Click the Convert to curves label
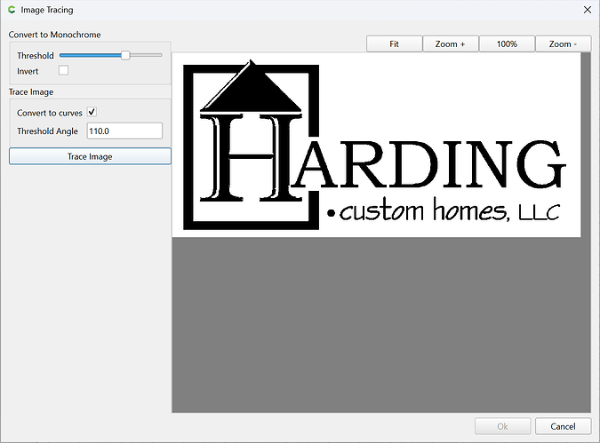600x443 pixels. pos(50,113)
